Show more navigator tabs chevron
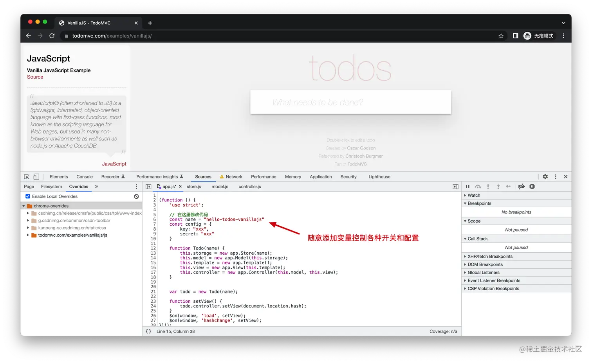 (96, 187)
